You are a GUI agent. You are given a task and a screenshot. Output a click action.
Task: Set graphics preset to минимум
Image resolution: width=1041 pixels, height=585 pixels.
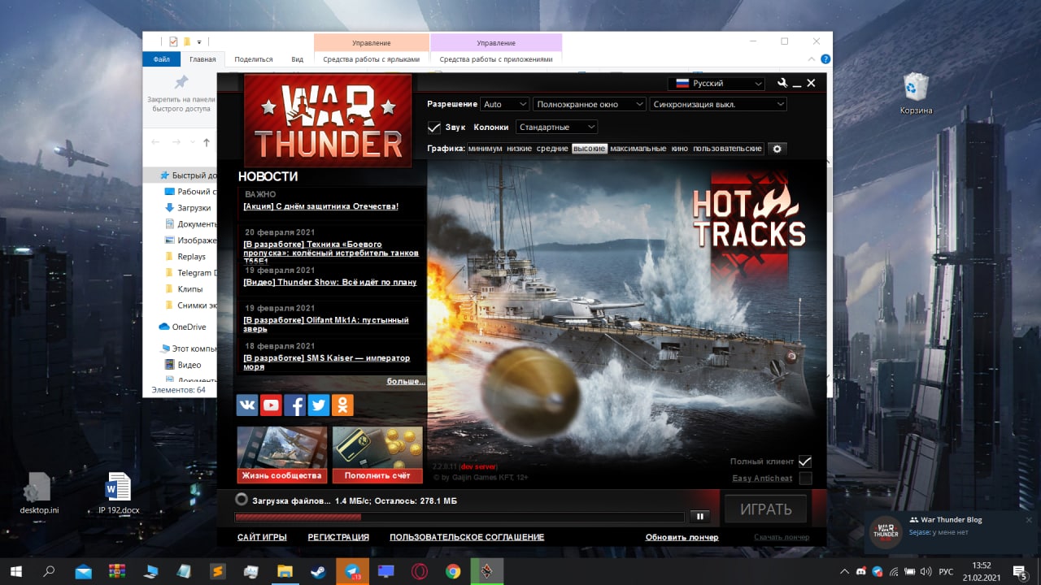(485, 149)
